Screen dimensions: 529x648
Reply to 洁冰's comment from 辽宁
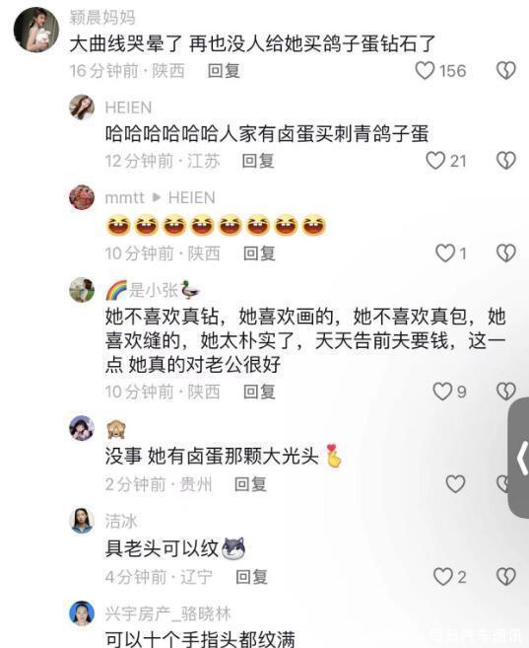pos(252,577)
